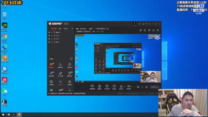Open the hexagon settings icon in bottom bar
Viewport: 208px width, 117px height.
coord(146,87)
